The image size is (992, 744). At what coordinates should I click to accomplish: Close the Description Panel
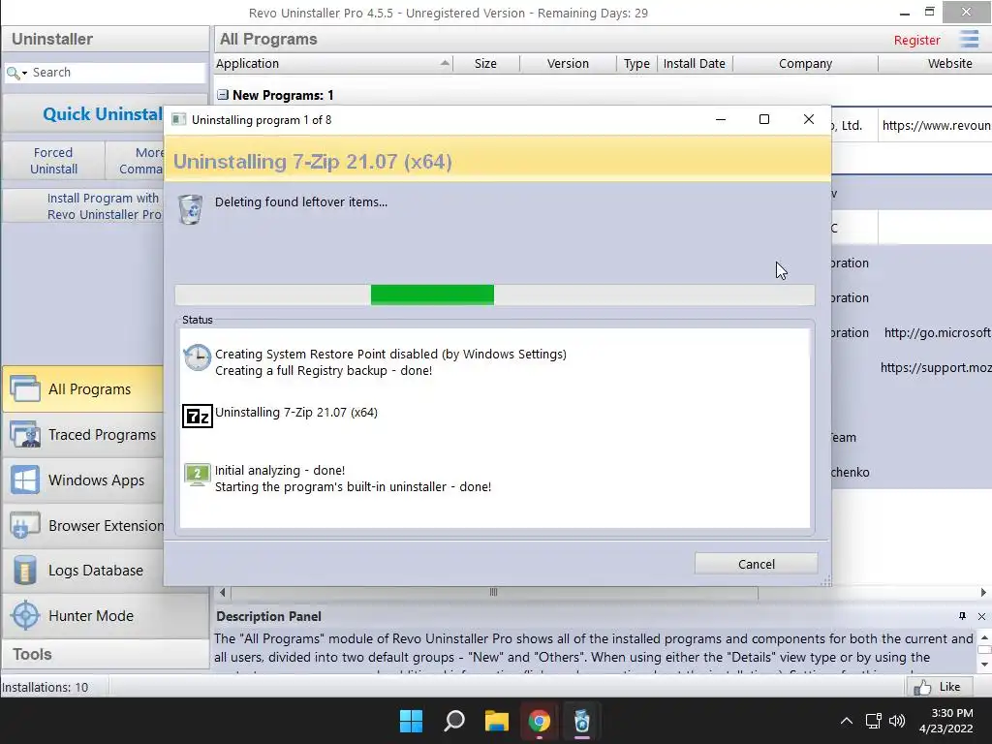[x=981, y=616]
